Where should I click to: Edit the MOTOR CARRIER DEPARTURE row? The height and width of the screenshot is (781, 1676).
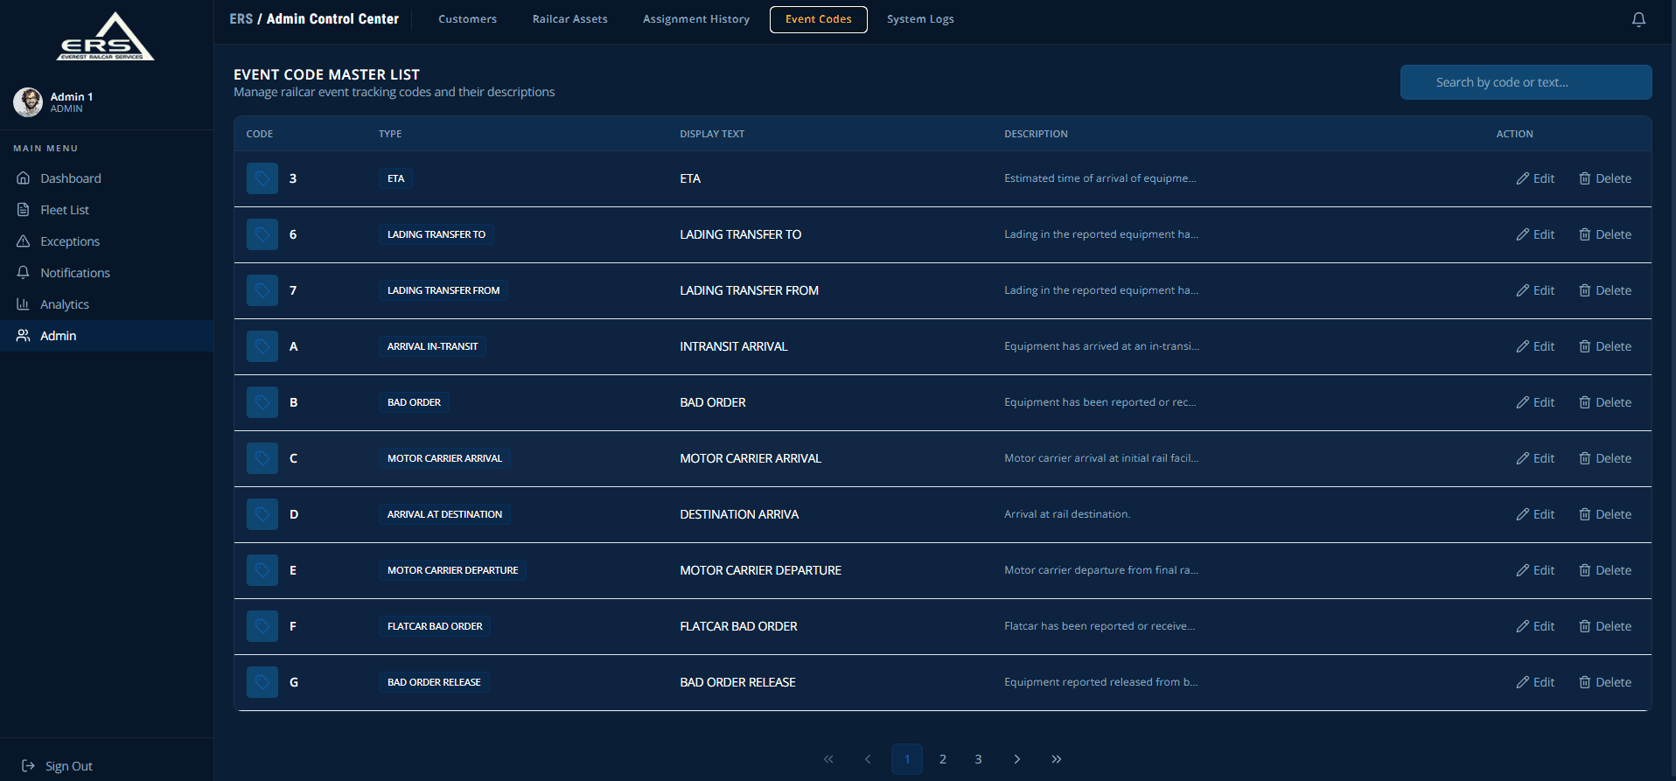pos(1535,570)
